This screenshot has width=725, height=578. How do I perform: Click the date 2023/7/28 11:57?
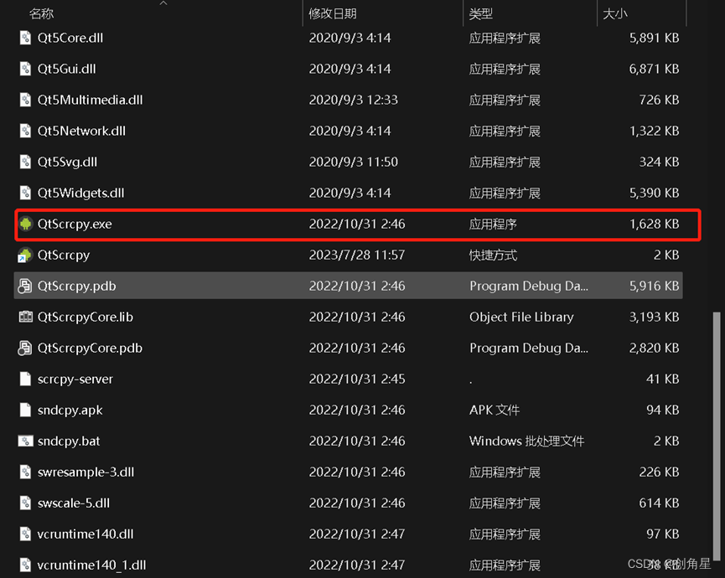(357, 255)
